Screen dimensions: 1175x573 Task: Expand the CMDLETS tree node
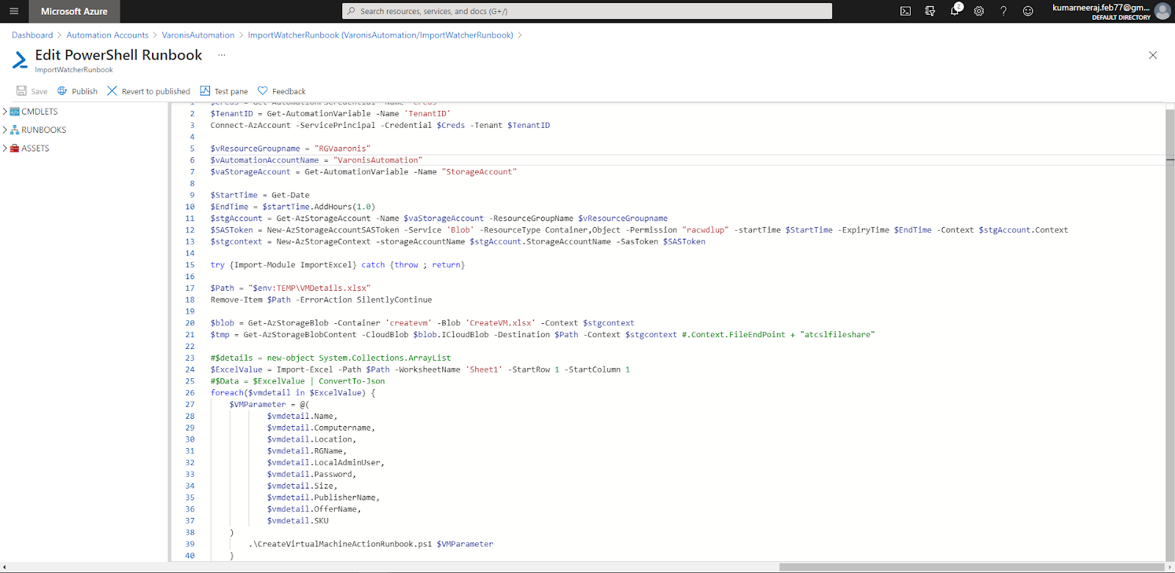[x=5, y=112]
